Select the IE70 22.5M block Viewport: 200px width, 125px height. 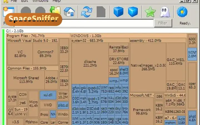tap(64, 69)
